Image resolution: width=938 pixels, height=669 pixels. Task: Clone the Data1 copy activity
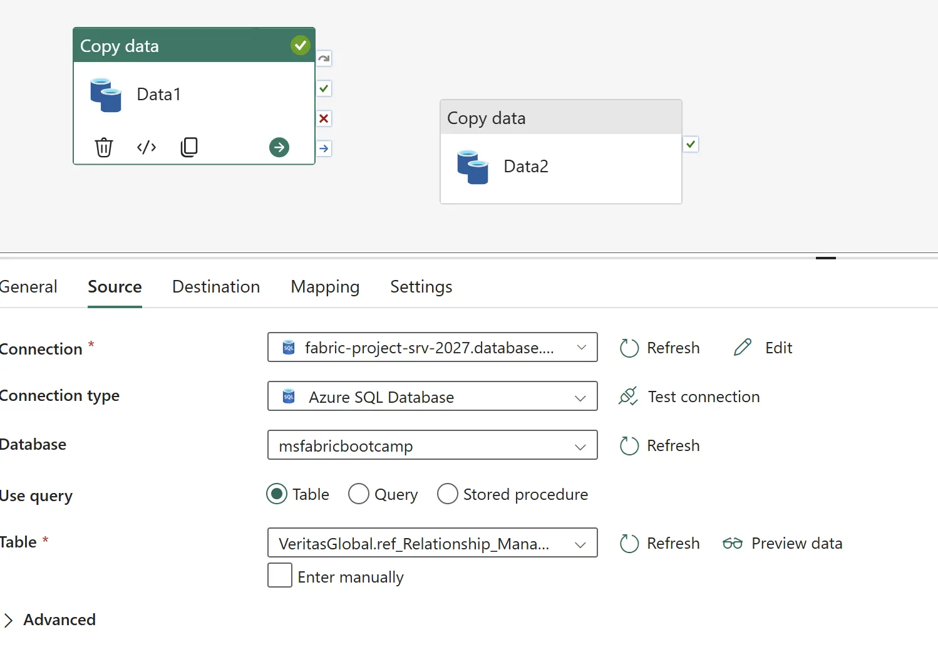189,147
